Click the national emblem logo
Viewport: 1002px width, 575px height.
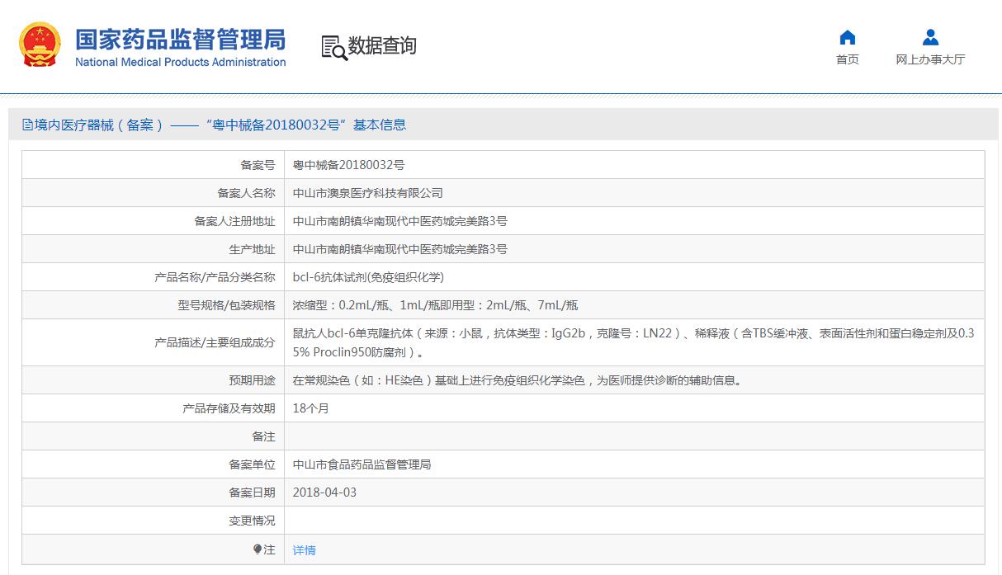[40, 45]
